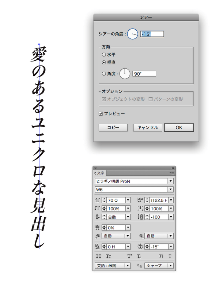Click the horizontal scale icon
This screenshot has width=219, height=281.
click(140, 209)
